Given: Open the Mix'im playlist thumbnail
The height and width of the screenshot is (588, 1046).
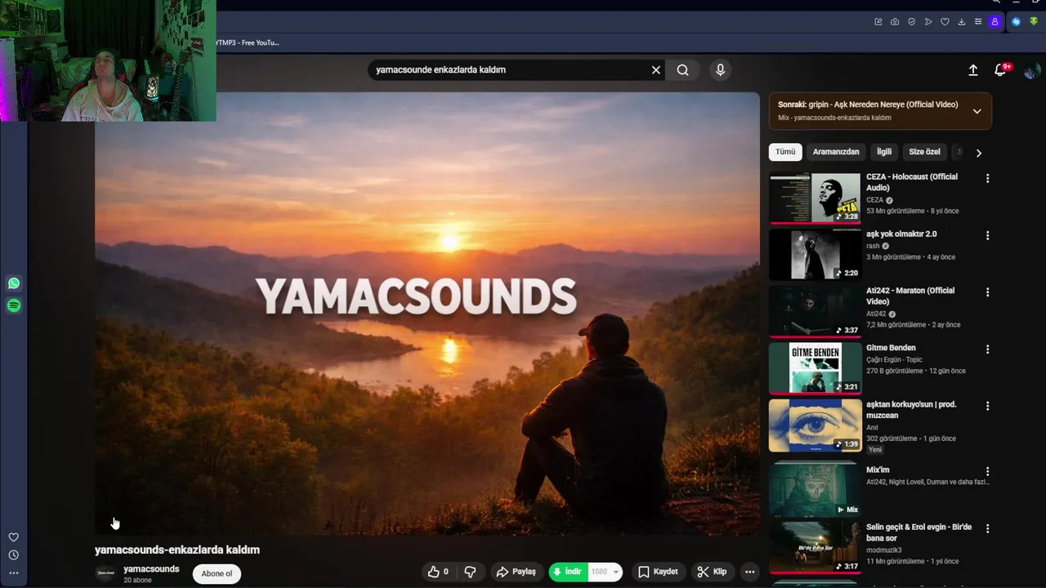Looking at the screenshot, I should [x=815, y=489].
